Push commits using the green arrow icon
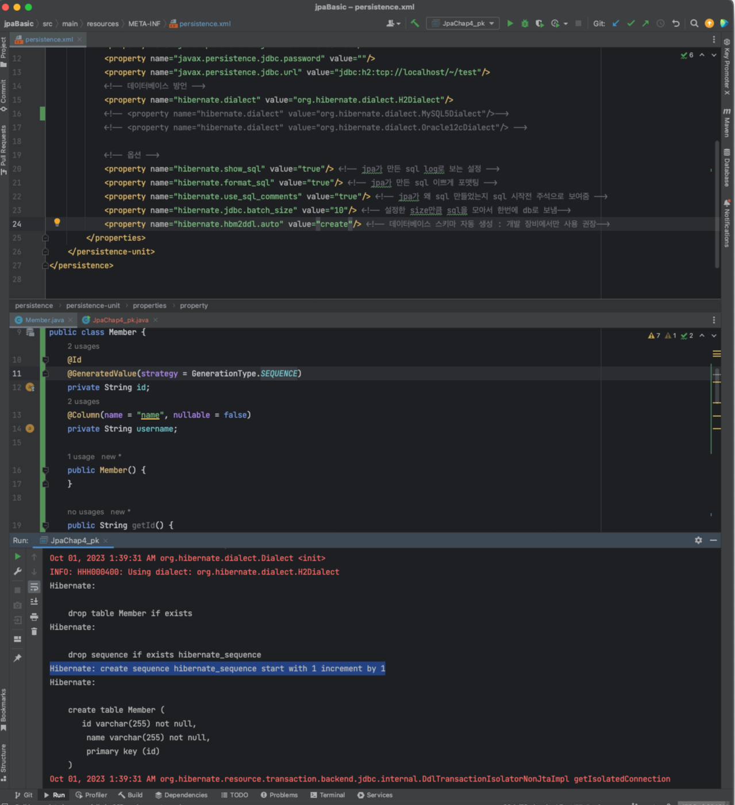 coord(645,24)
